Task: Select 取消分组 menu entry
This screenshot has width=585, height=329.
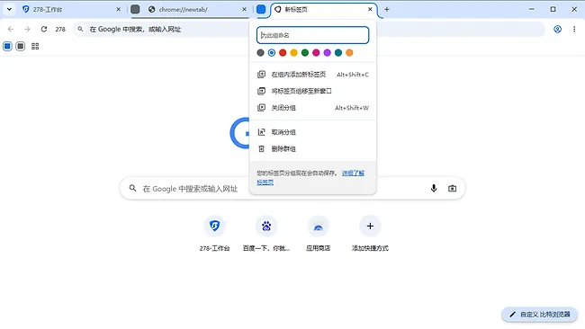Action: pyautogui.click(x=312, y=132)
